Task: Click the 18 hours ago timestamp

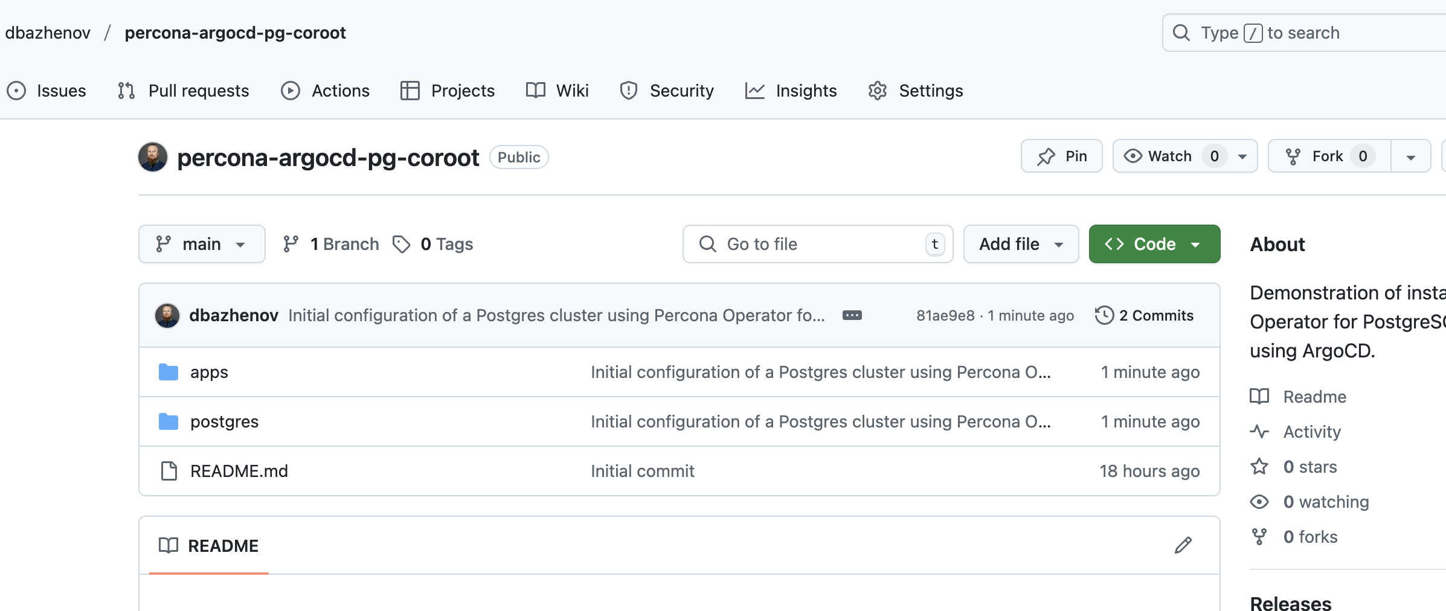Action: [1149, 471]
